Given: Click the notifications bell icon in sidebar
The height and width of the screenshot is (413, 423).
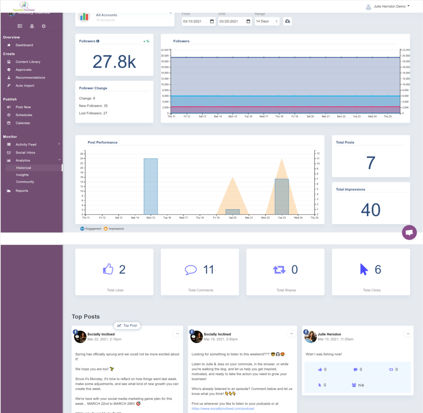Looking at the screenshot, I should [32, 26].
